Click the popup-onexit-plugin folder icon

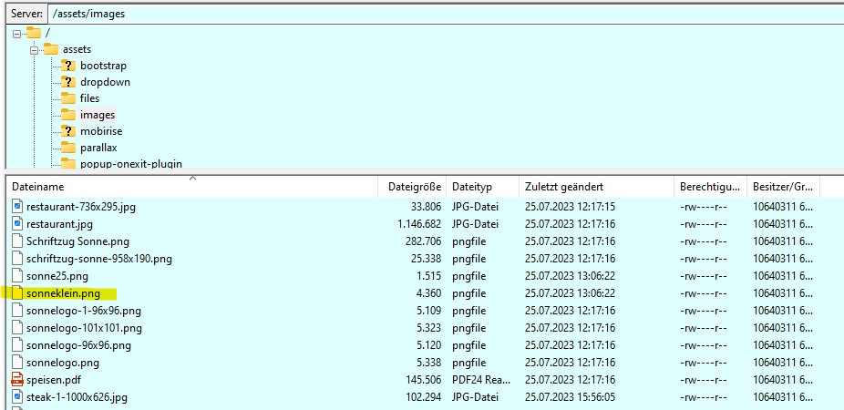(x=67, y=163)
